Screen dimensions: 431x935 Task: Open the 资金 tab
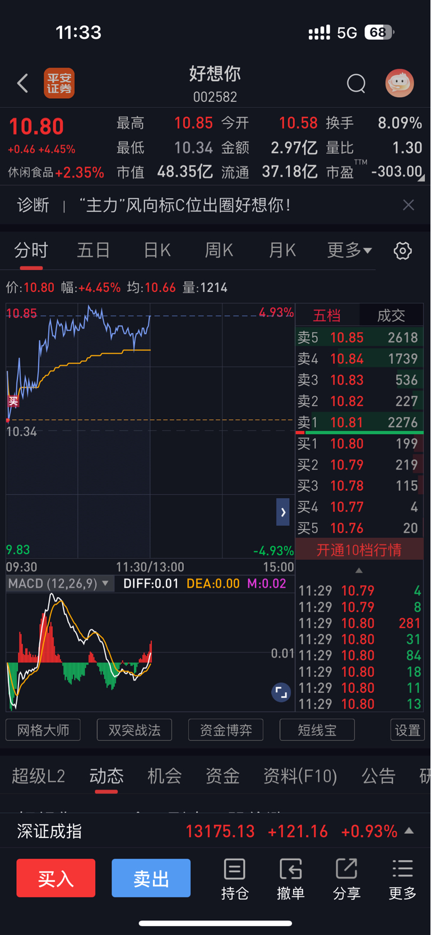[x=223, y=776]
